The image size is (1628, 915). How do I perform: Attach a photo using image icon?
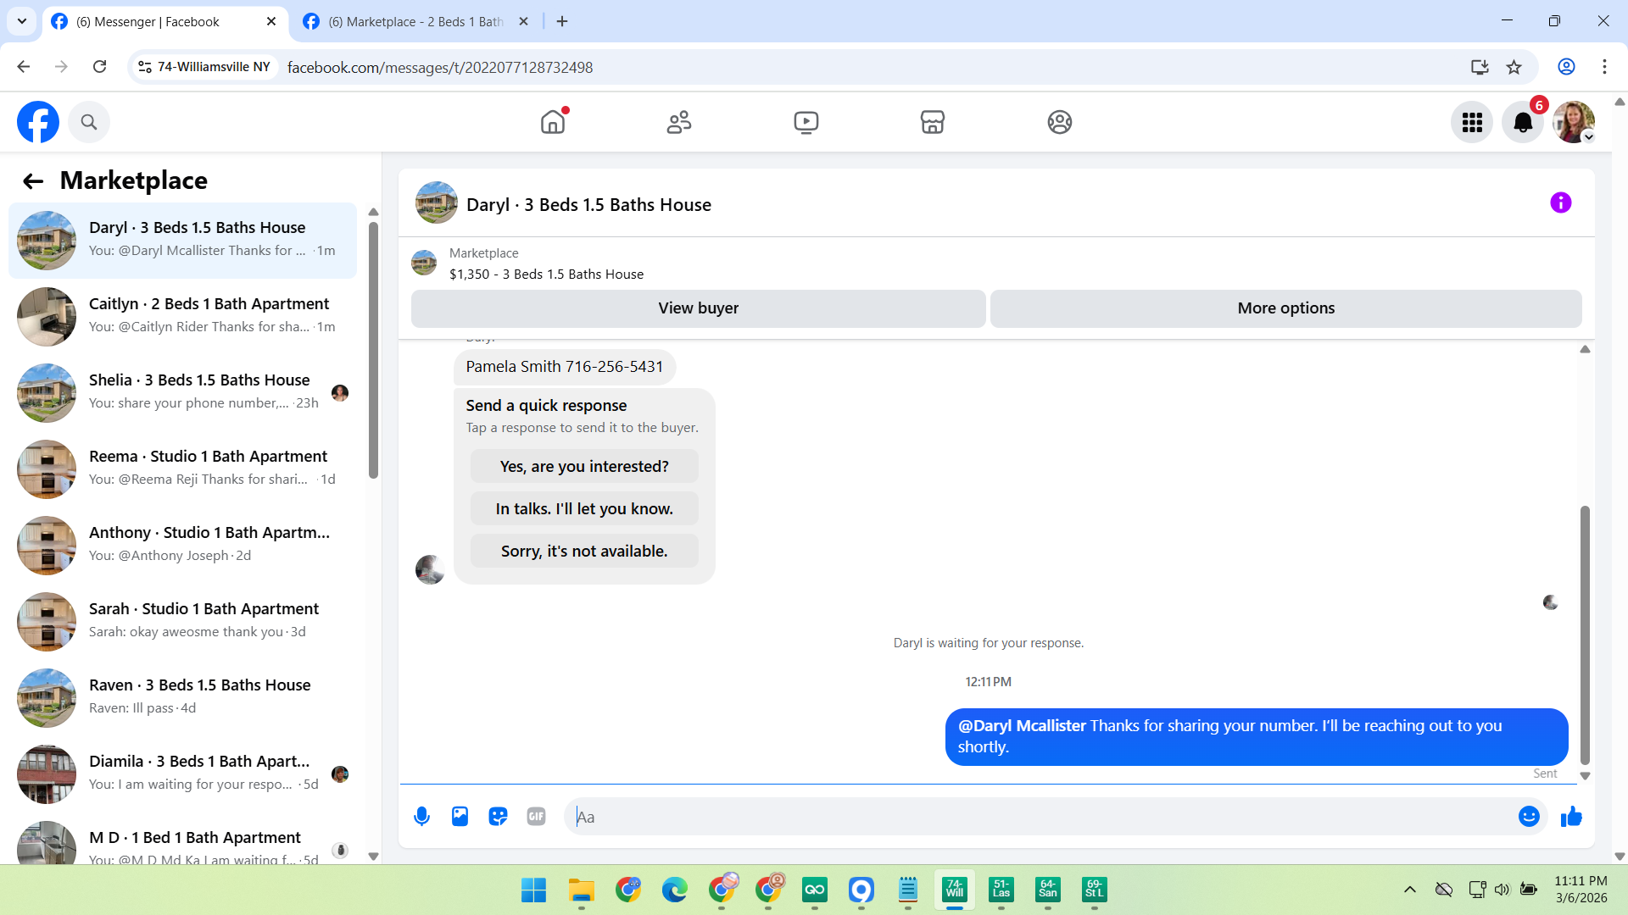pyautogui.click(x=460, y=817)
